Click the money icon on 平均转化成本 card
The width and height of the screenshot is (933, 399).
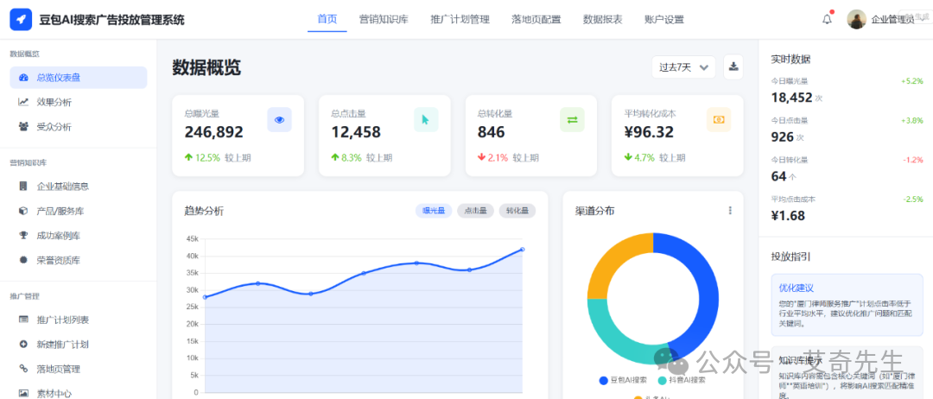[x=718, y=120]
